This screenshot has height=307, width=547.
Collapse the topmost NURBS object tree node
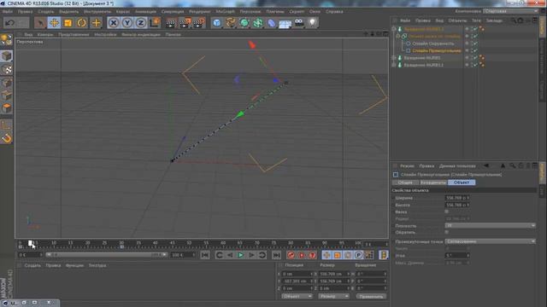coord(394,29)
